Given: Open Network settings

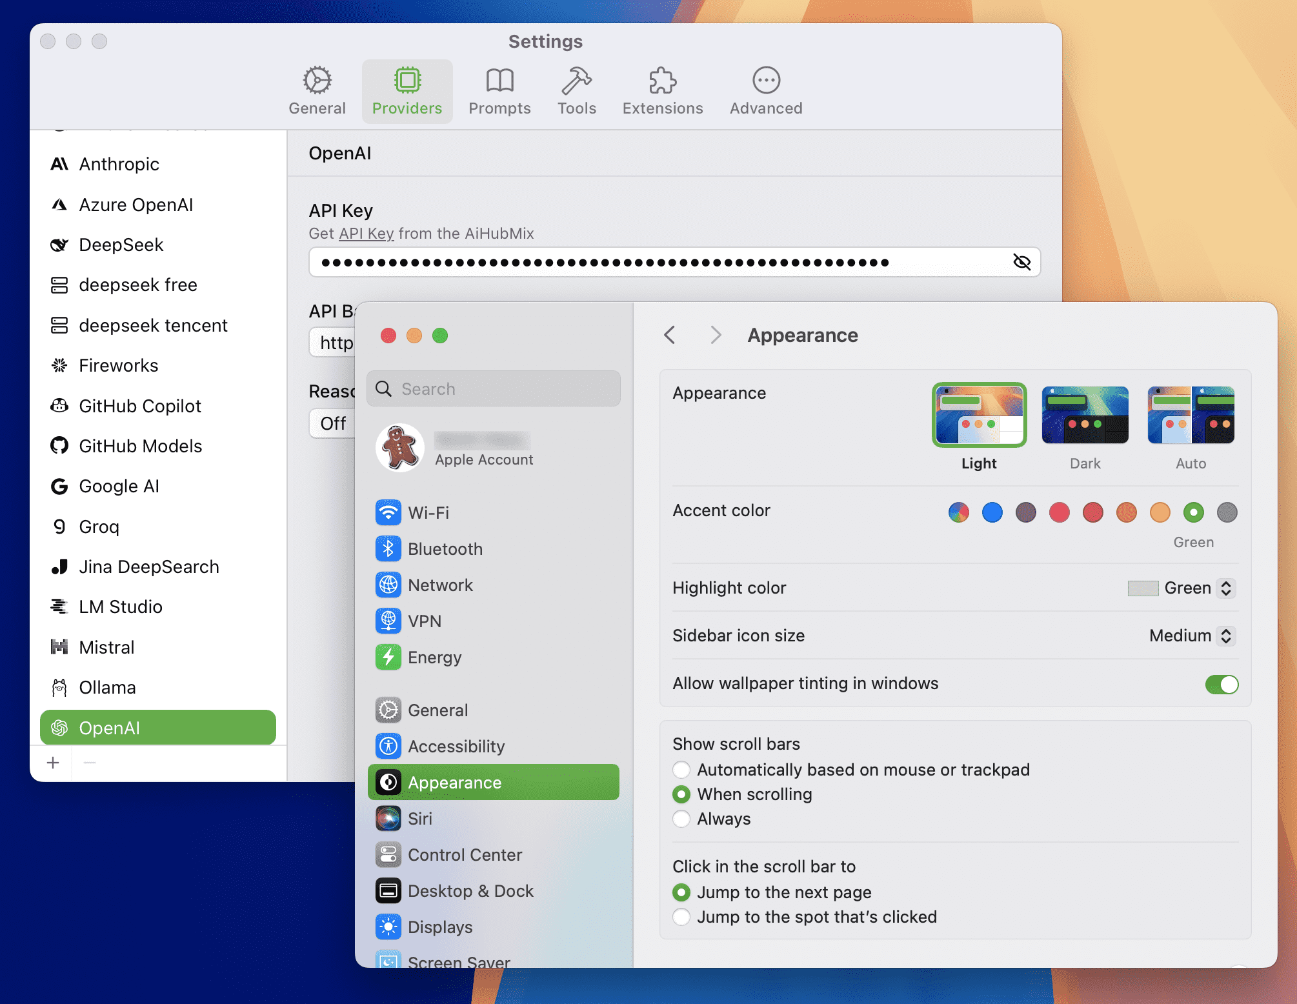Looking at the screenshot, I should click(x=494, y=585).
